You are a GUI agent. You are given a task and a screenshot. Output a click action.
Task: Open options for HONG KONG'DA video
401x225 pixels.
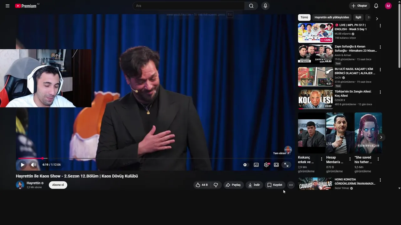coord(380,180)
